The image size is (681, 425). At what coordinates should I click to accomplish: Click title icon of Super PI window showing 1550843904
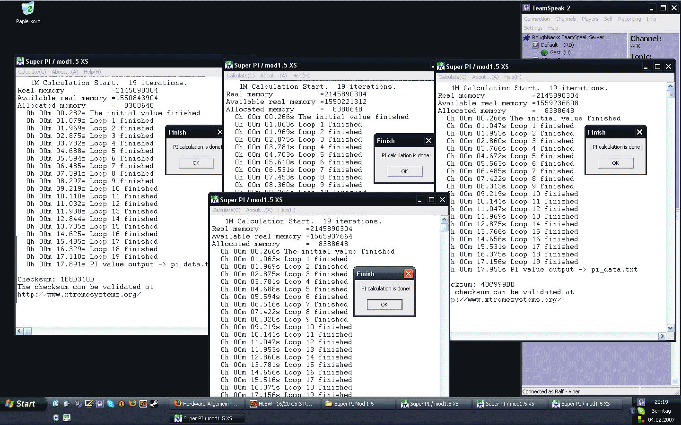(20, 61)
